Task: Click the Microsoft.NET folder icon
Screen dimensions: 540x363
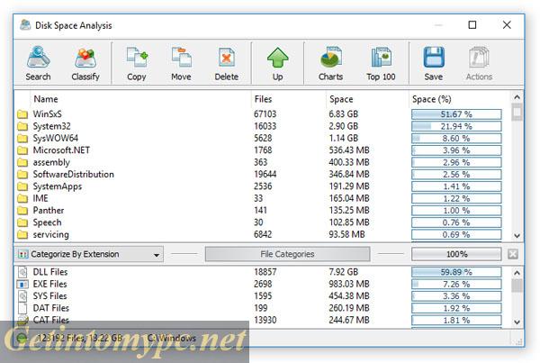Action: (x=22, y=150)
